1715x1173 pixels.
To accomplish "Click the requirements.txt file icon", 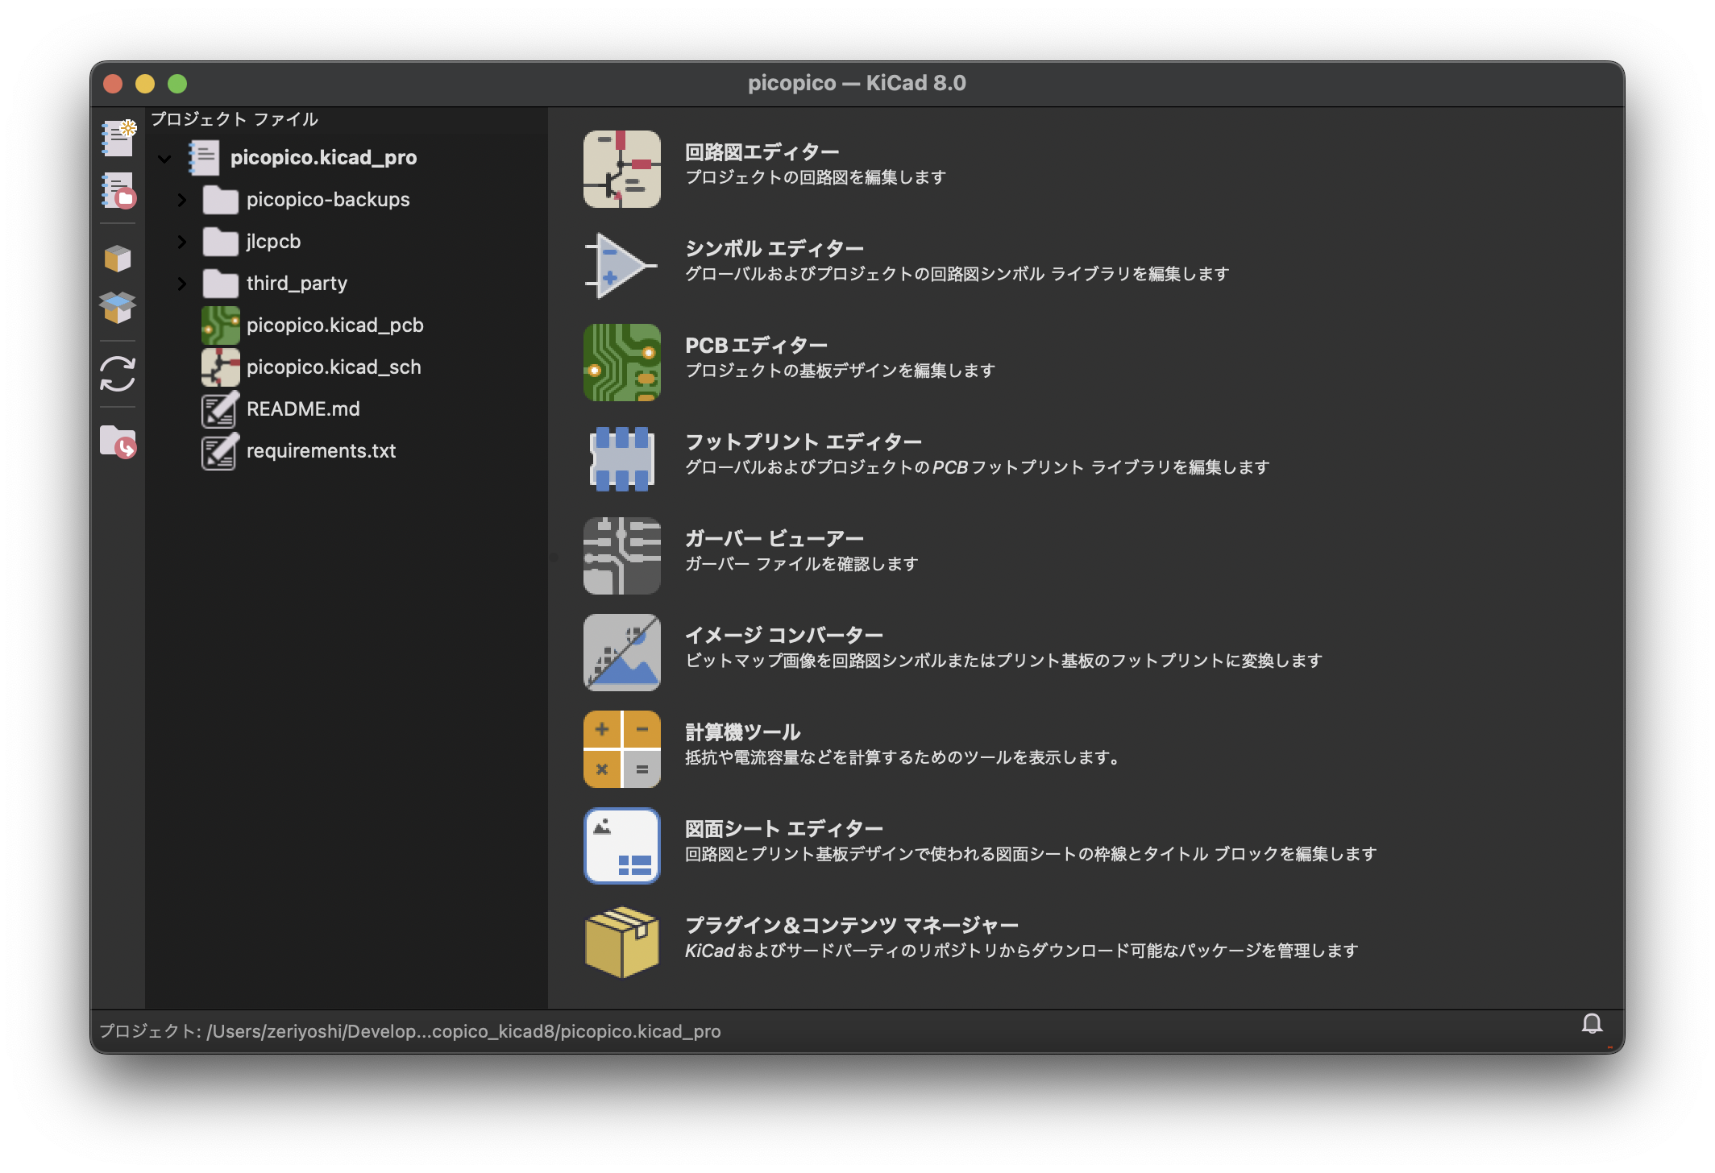I will 221,451.
